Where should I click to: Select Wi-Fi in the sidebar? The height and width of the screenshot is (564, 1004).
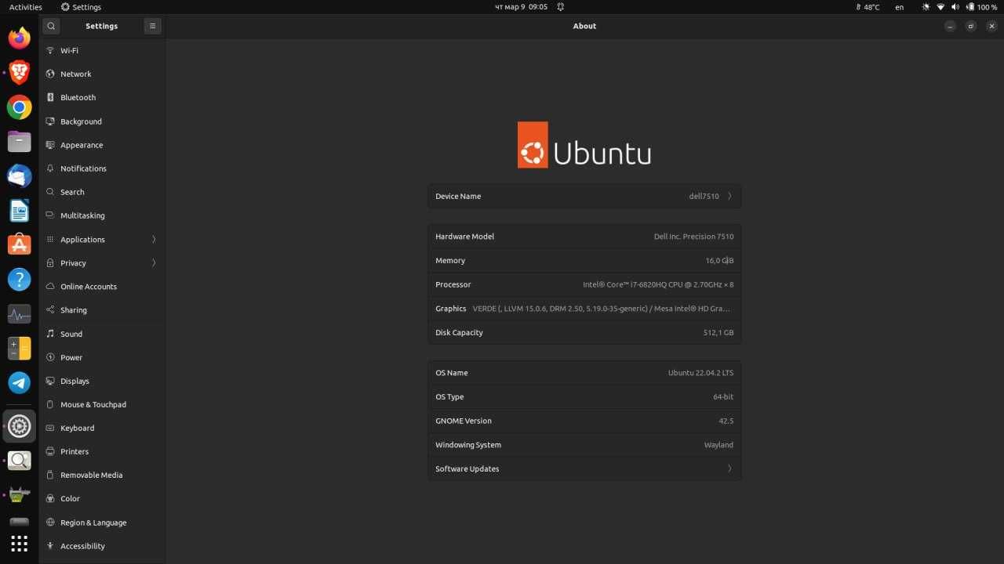click(102, 50)
